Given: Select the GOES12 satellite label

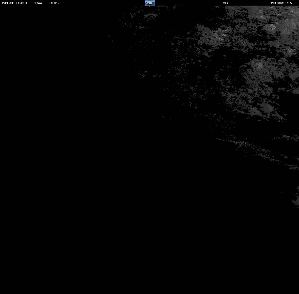Looking at the screenshot, I should (53, 3).
